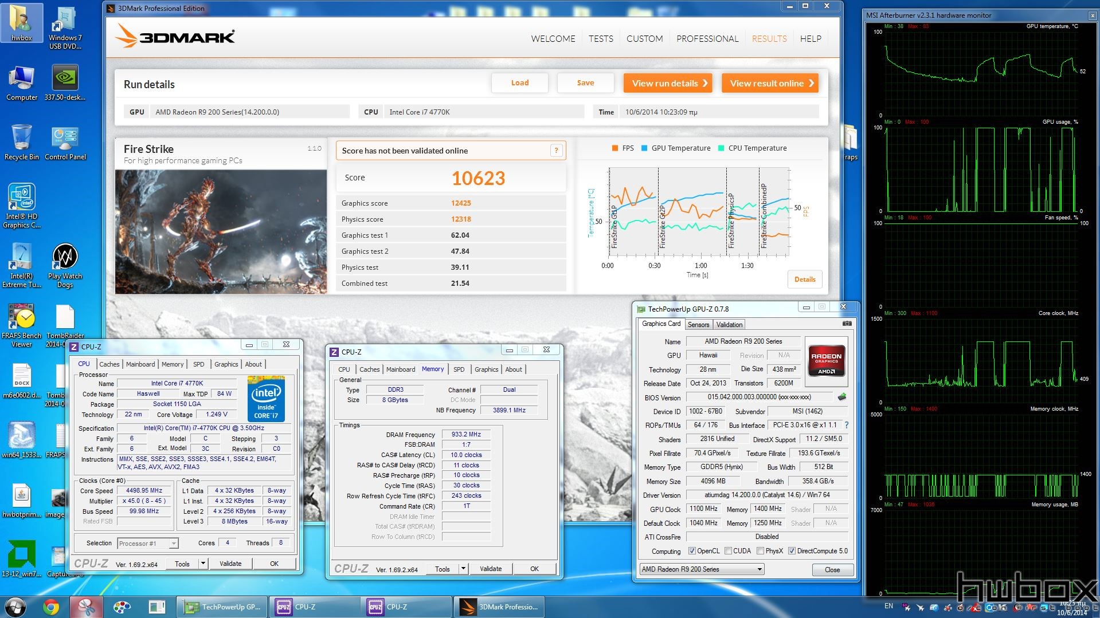Open the SPD tab in the CPU-Z memory window
The image size is (1100, 618).
point(459,369)
